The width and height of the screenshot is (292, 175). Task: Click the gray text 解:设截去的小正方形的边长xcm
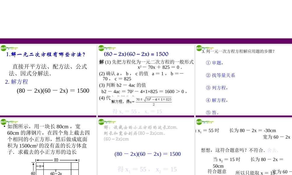point(141,127)
